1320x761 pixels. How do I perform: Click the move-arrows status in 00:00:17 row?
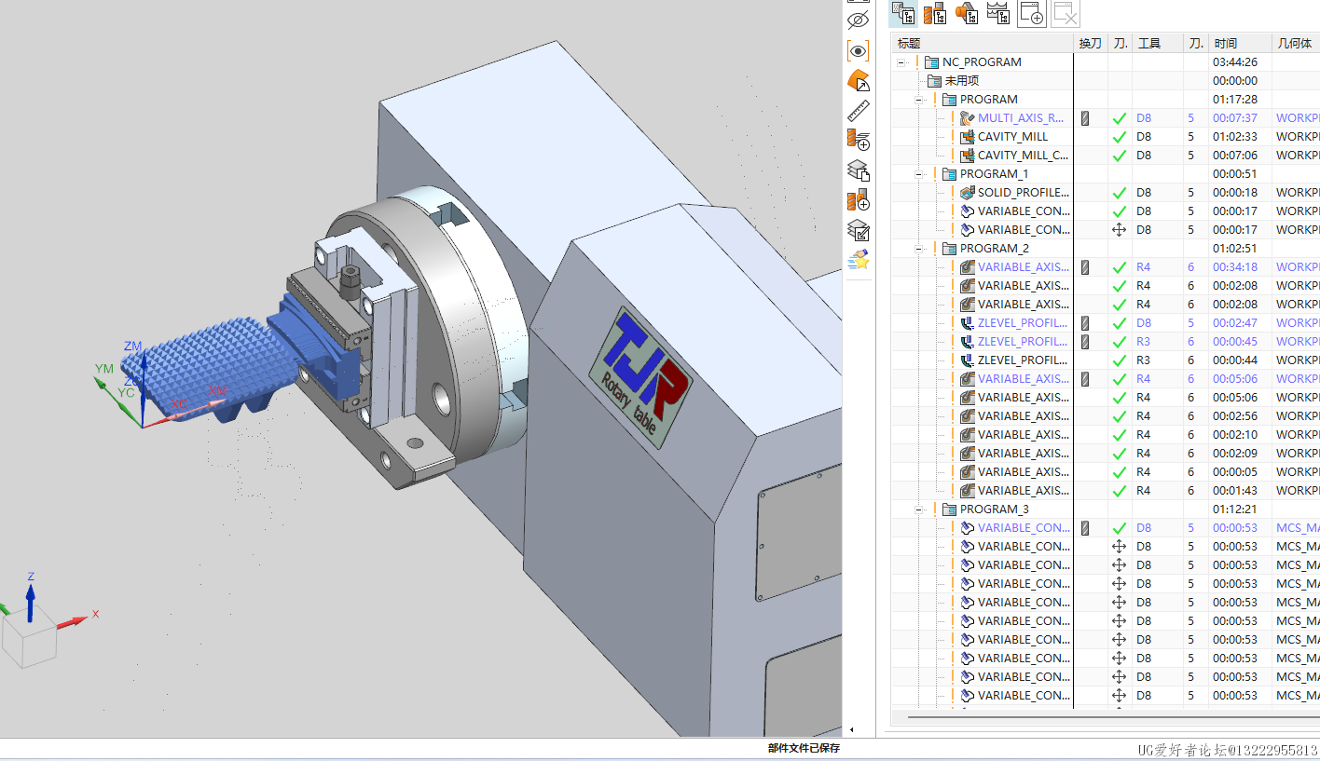pos(1120,230)
